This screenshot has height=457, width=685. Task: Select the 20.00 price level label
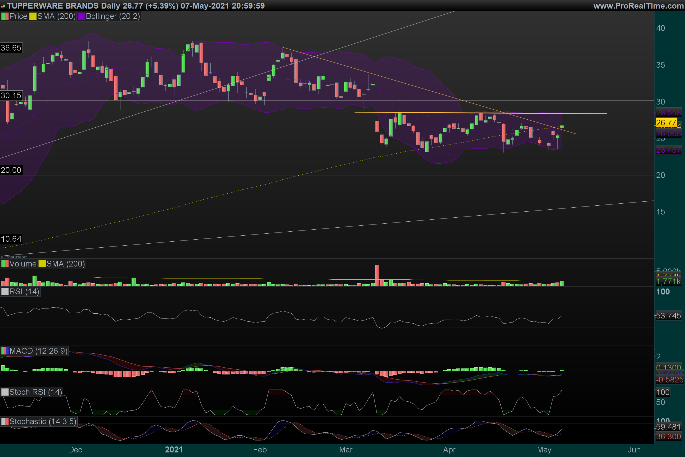click(x=11, y=170)
